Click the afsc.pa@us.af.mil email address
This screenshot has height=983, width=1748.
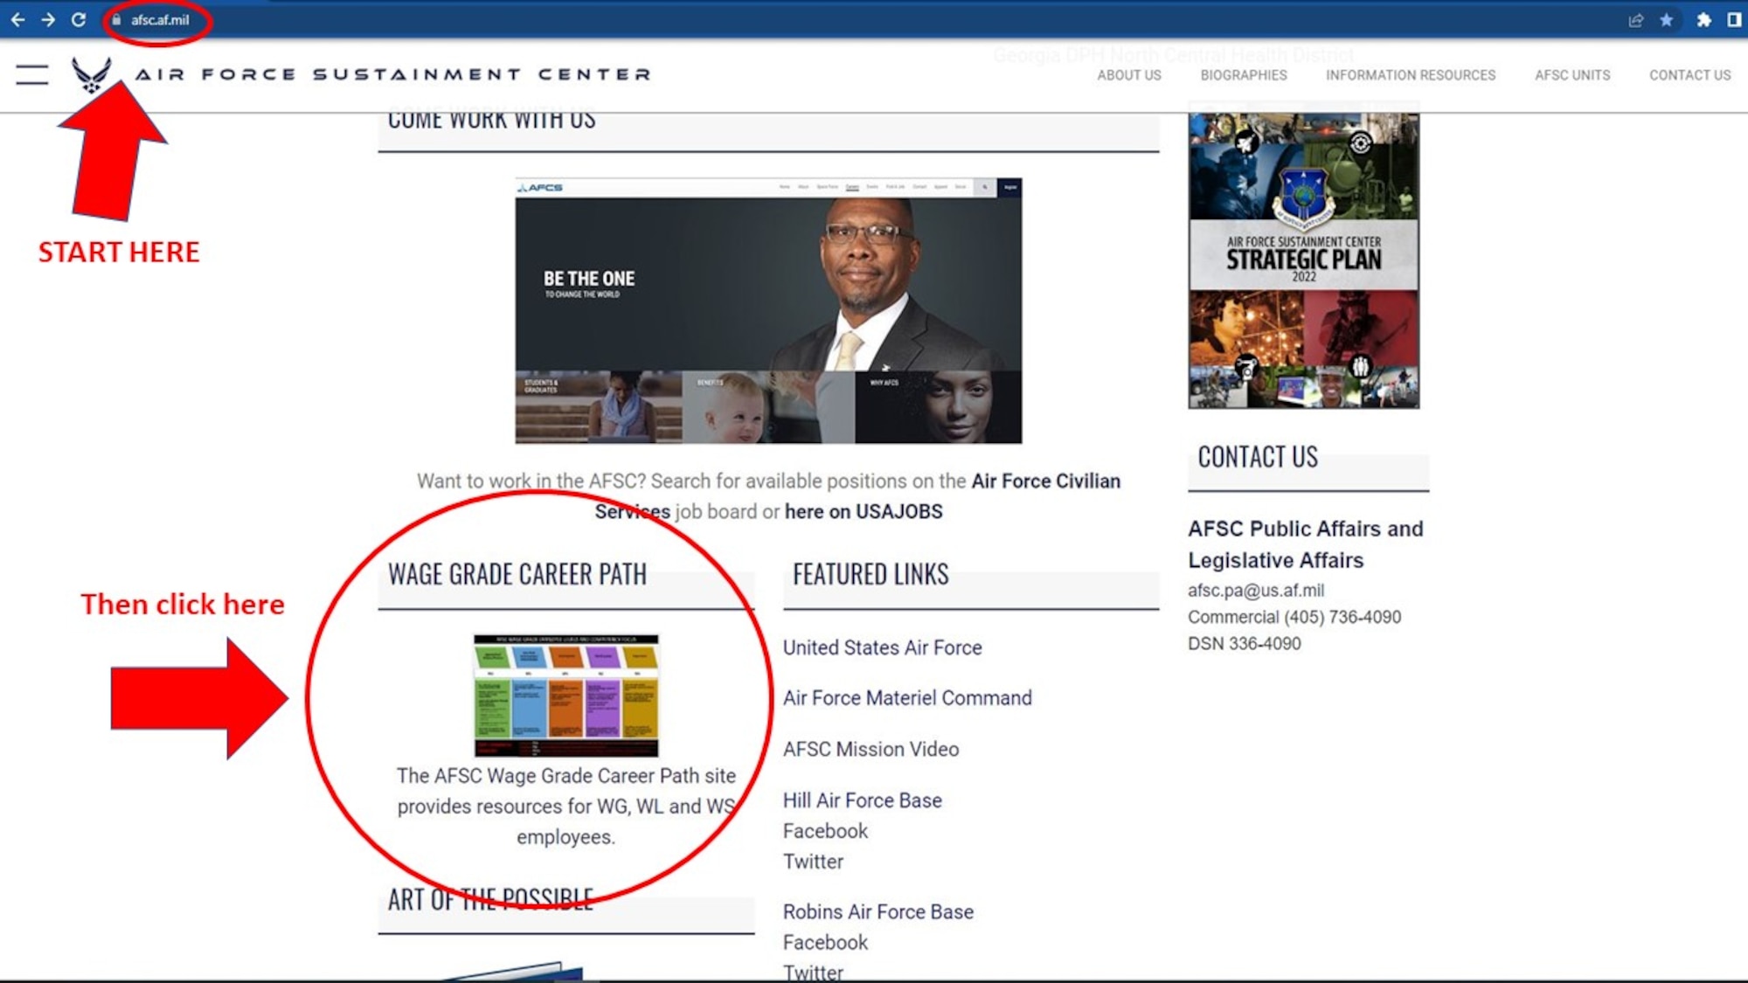click(x=1256, y=591)
